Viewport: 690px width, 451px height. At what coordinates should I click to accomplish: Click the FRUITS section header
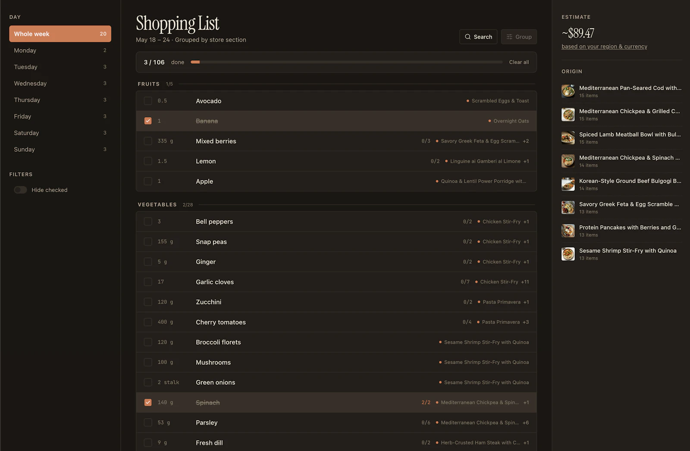point(148,84)
